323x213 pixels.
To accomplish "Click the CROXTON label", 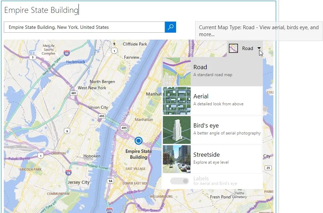I will coord(58,154).
